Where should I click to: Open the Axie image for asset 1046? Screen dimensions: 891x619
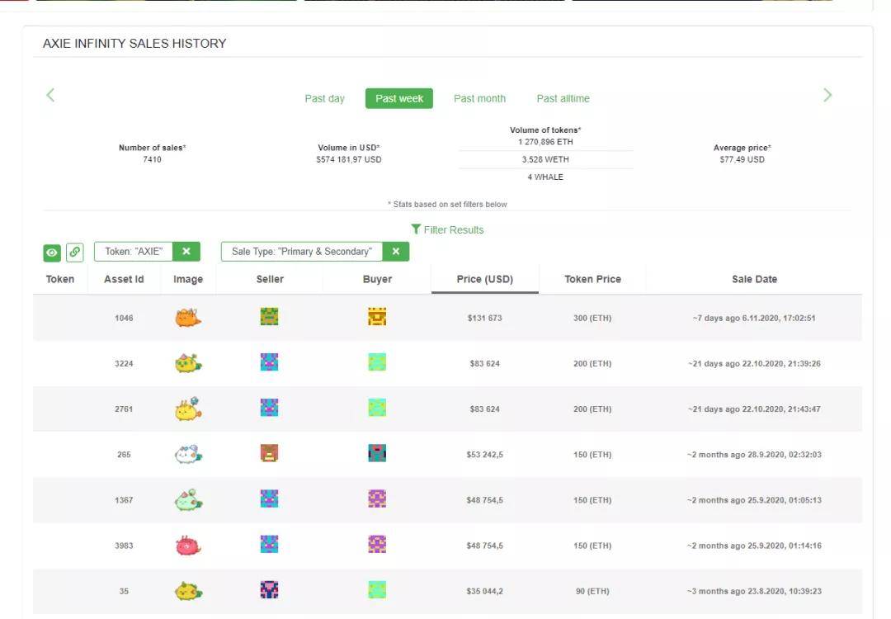click(x=188, y=318)
